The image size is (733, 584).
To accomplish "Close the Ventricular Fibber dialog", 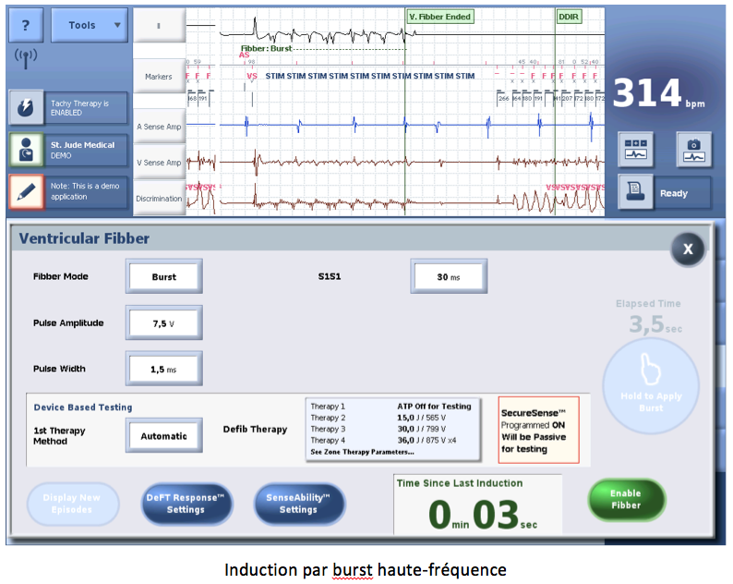I will click(686, 249).
